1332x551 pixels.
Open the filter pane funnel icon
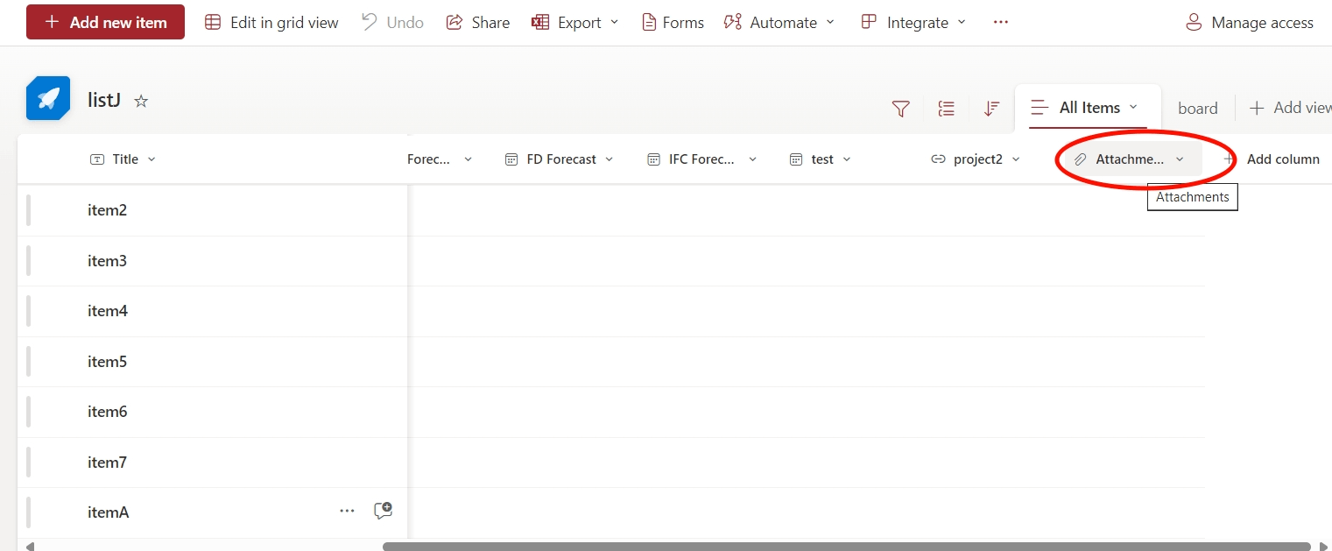click(900, 109)
